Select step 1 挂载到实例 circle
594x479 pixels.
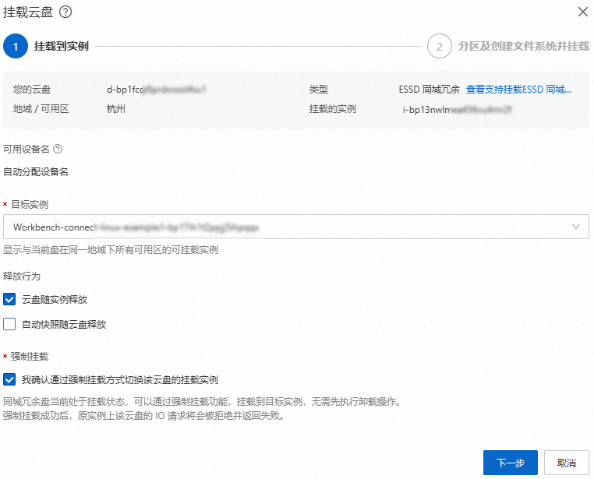16,46
